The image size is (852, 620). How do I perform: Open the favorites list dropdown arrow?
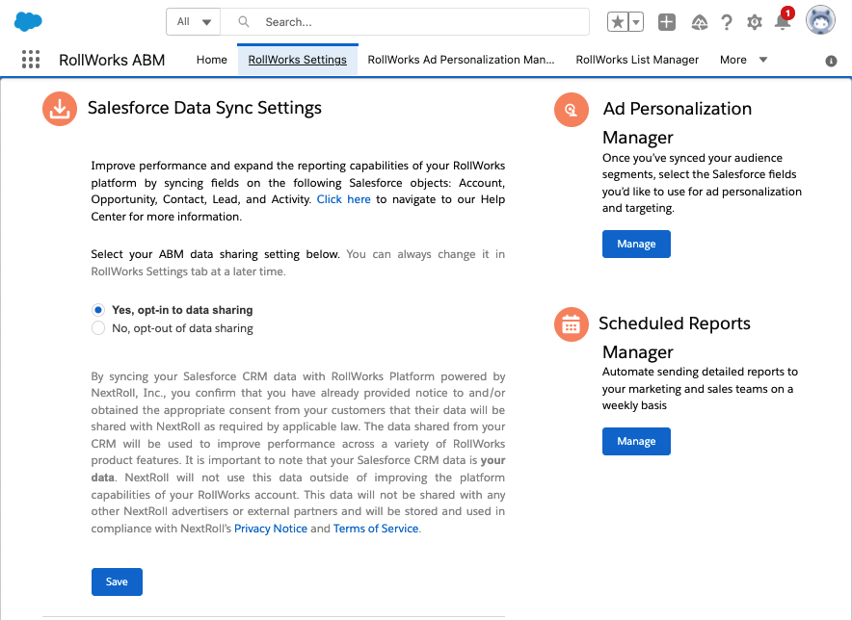coord(636,22)
